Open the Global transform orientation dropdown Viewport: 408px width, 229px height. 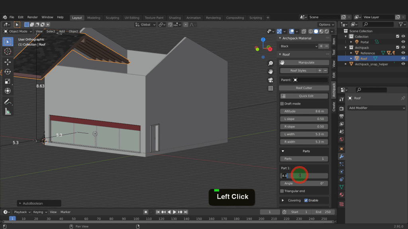[145, 25]
